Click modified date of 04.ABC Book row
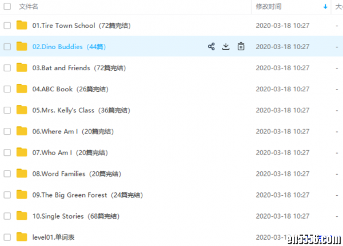 [x=282, y=89]
